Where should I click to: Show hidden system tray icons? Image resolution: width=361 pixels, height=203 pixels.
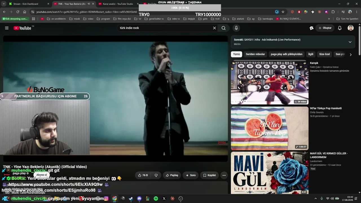(316, 198)
